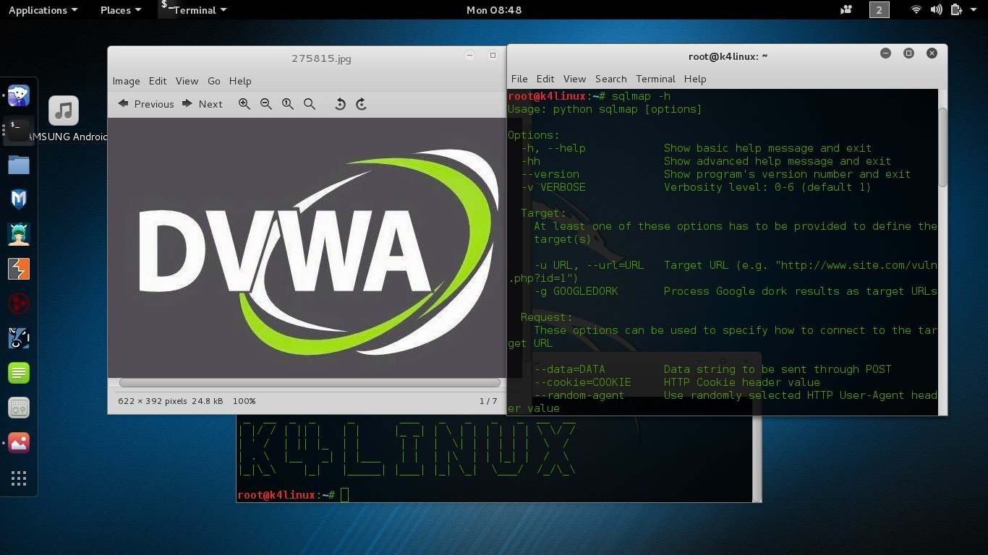Open the View menu in image viewer
The height and width of the screenshot is (555, 988).
[187, 81]
